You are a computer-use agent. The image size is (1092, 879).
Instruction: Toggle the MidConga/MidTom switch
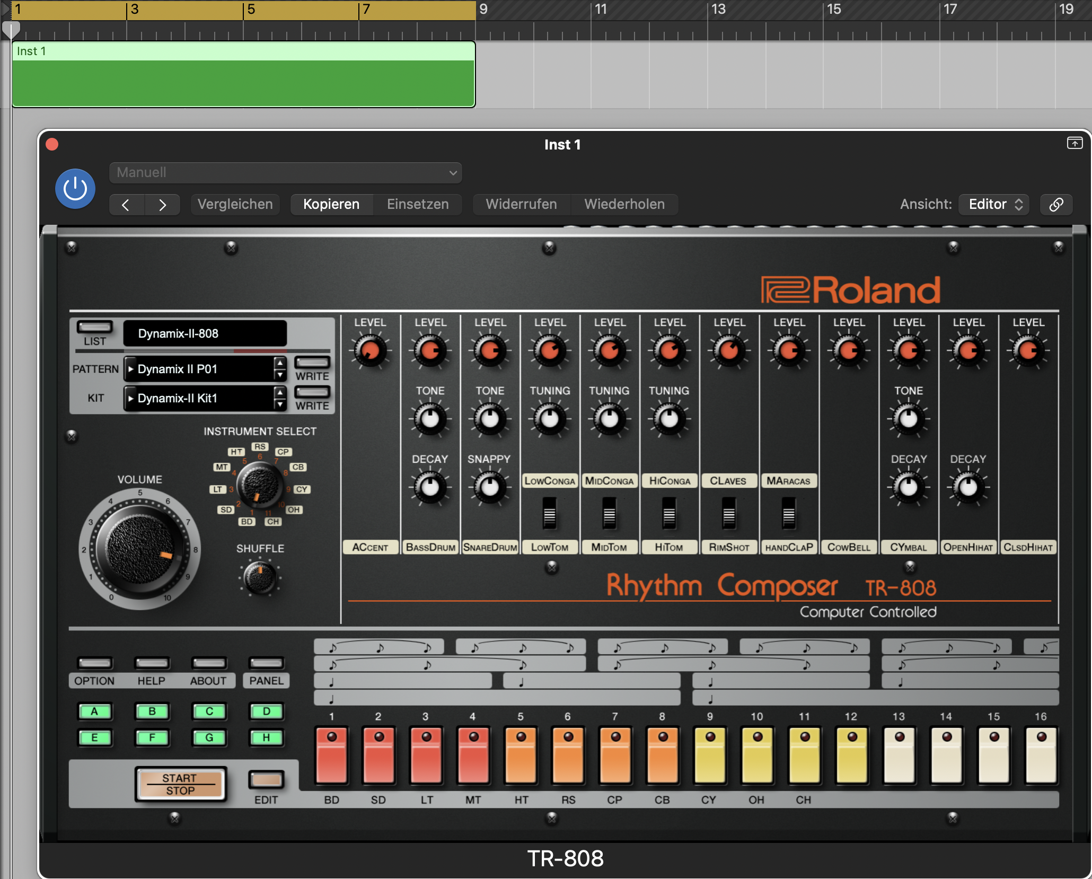(x=610, y=513)
